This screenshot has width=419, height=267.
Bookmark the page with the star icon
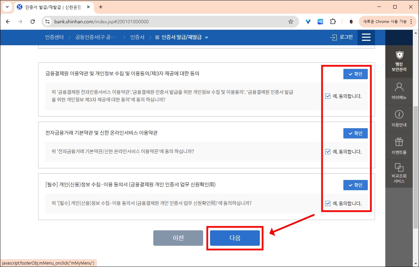point(291,21)
